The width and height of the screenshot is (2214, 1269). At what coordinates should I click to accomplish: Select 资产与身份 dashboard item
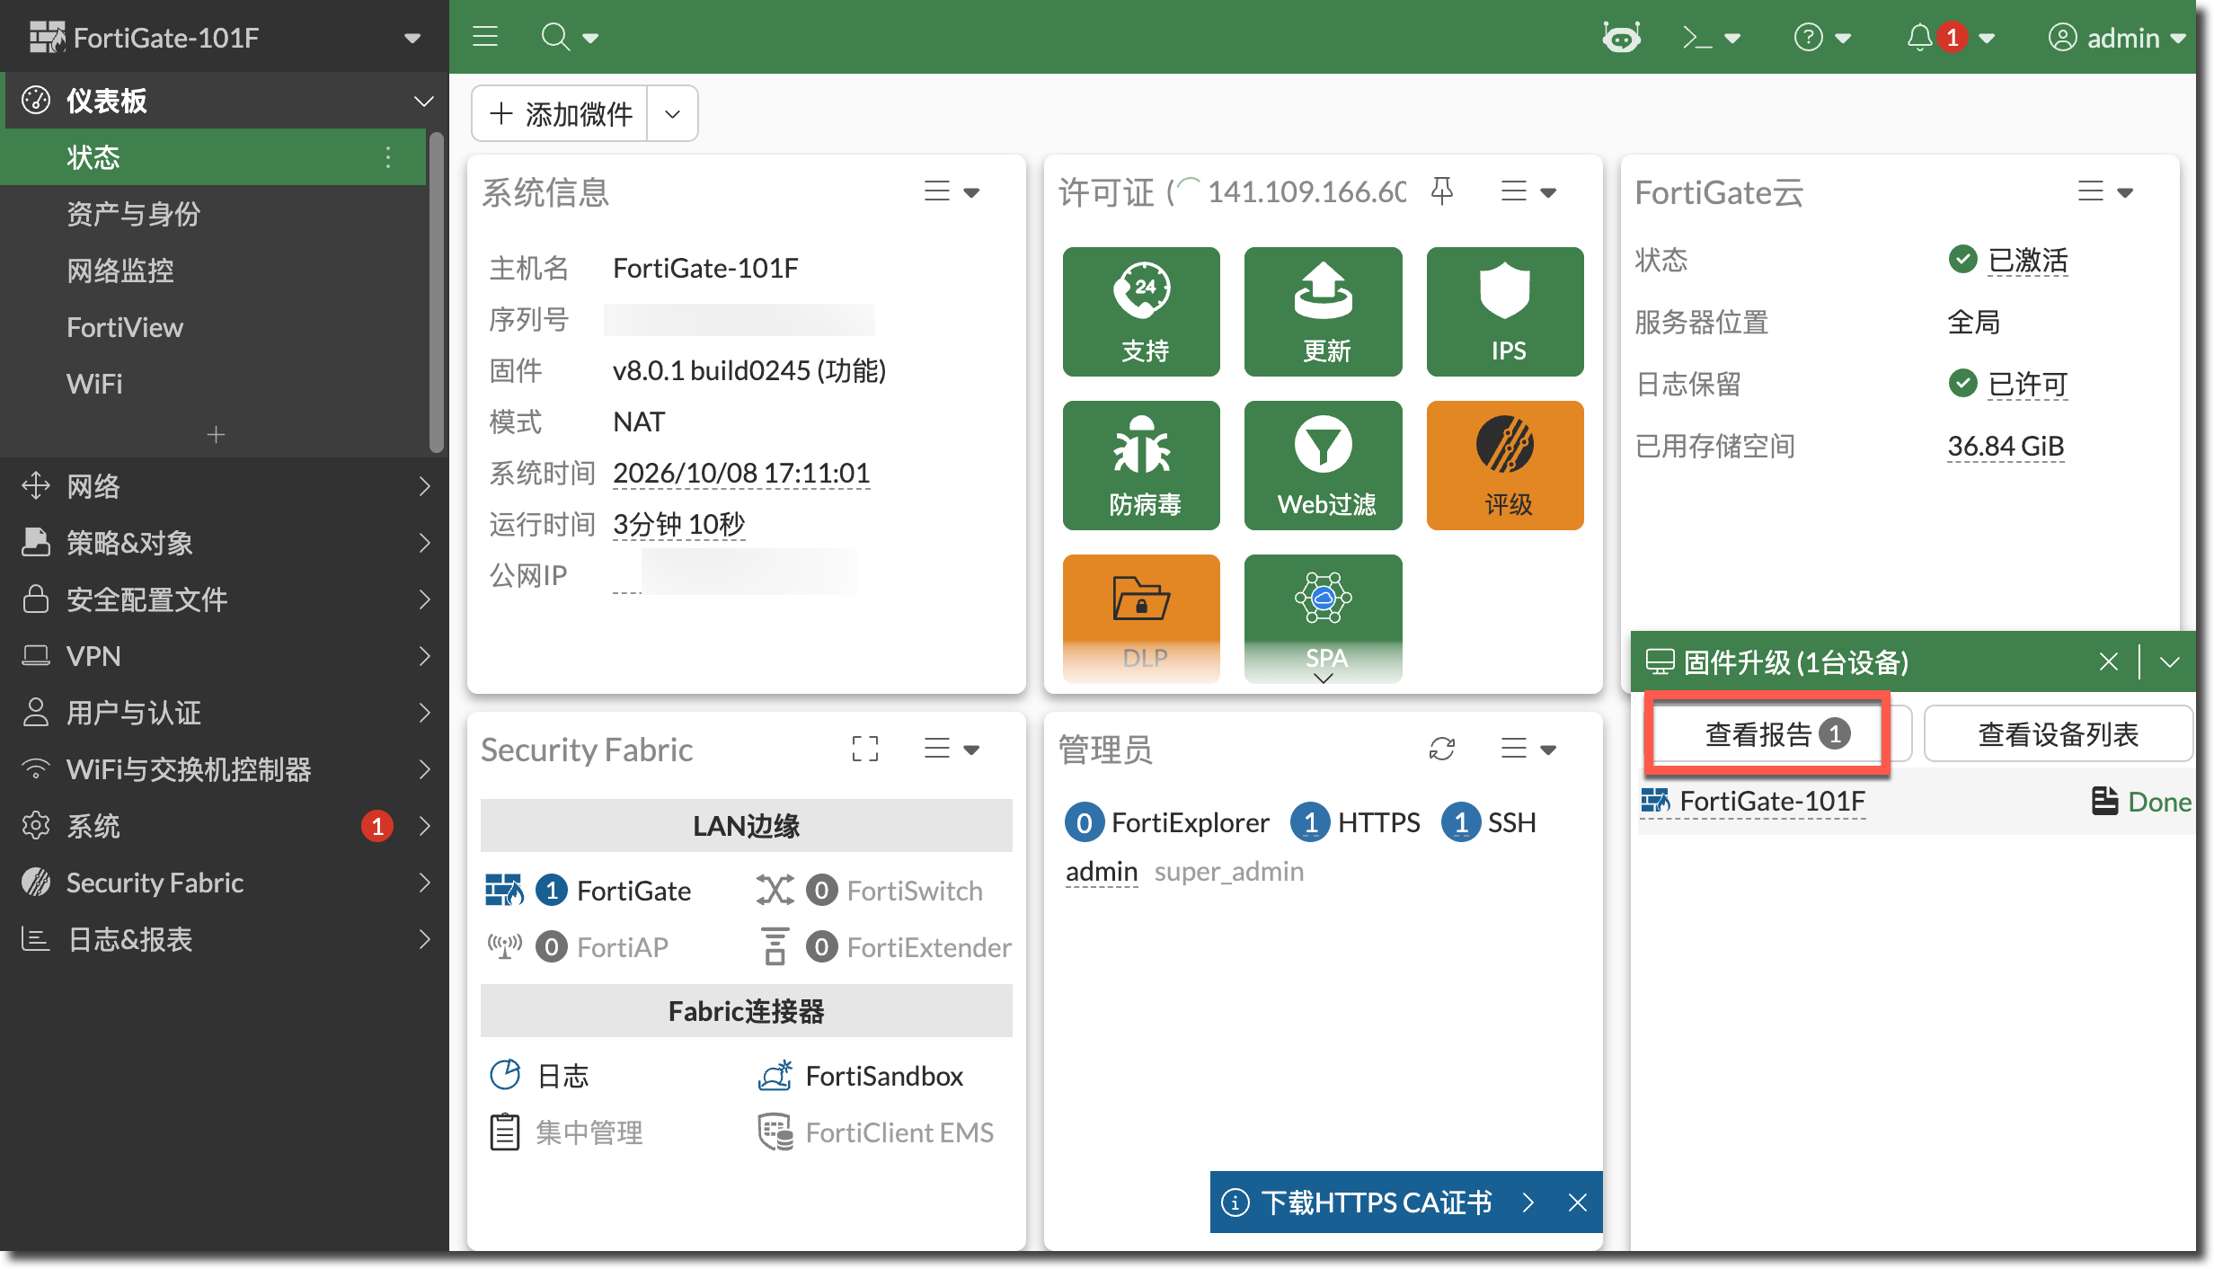click(x=214, y=214)
